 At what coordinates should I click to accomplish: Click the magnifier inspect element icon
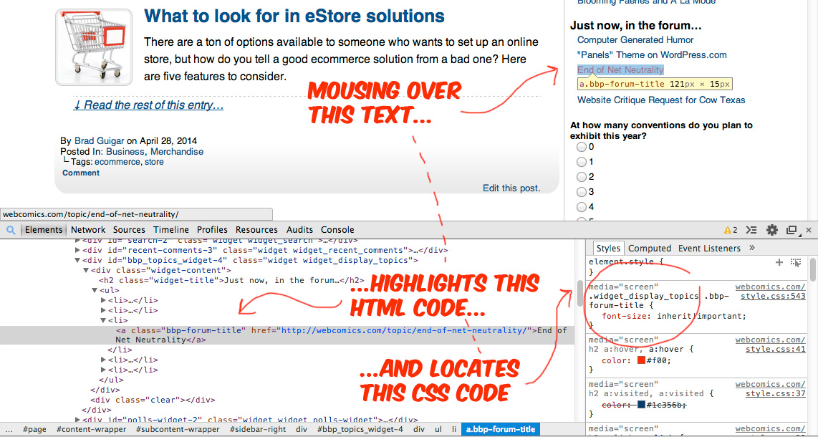(11, 230)
